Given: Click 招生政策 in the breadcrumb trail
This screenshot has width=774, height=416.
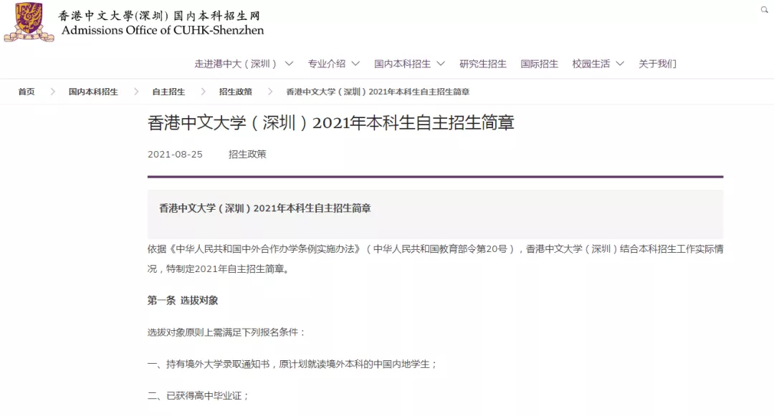Looking at the screenshot, I should click(x=236, y=92).
